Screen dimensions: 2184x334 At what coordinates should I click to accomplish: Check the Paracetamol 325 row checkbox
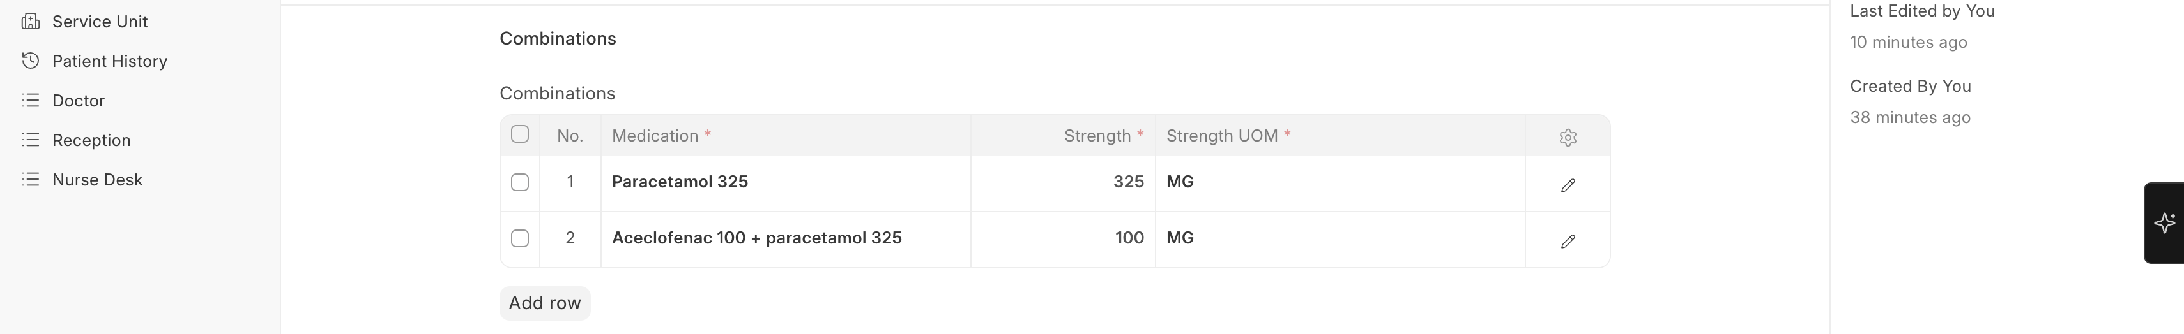click(520, 183)
